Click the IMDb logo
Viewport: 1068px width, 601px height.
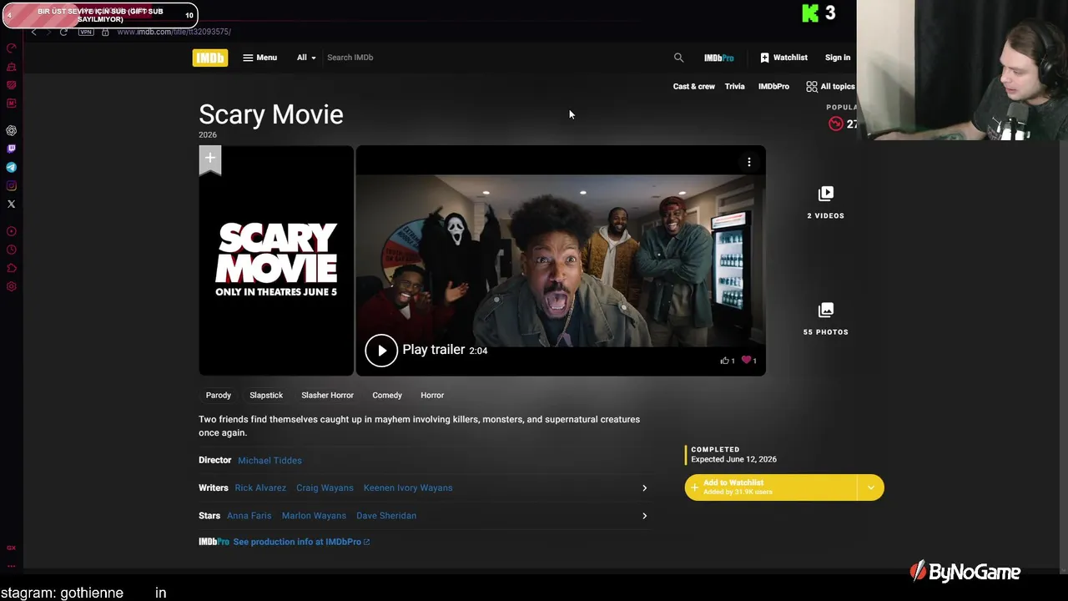(209, 58)
